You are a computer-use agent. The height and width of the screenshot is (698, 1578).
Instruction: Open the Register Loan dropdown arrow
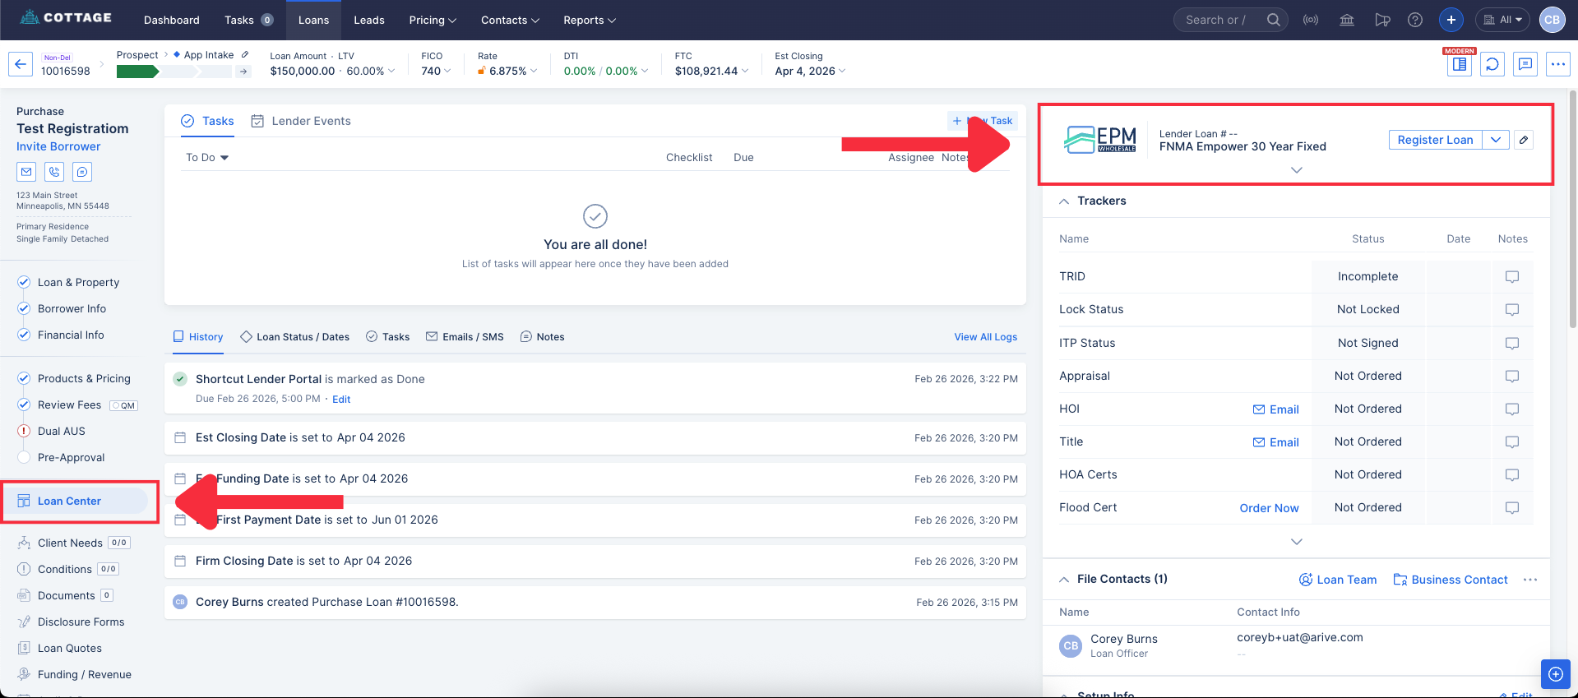pyautogui.click(x=1496, y=140)
